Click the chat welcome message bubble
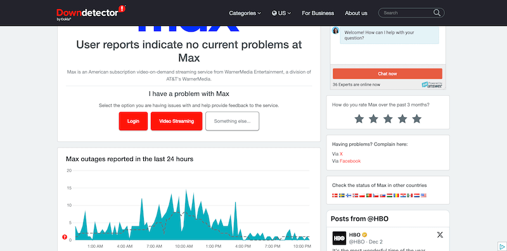 (390, 35)
